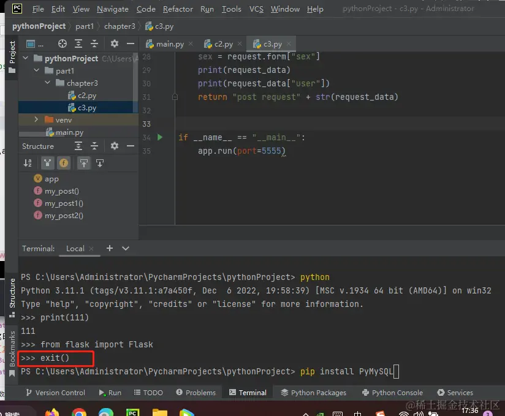Open Structure panel settings gear
The width and height of the screenshot is (505, 416).
(115, 146)
